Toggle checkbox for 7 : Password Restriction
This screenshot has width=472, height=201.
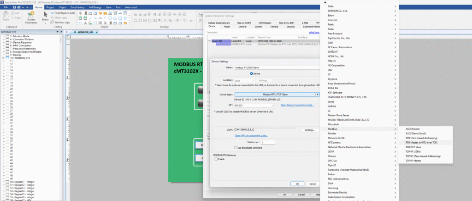pyautogui.click(x=7, y=49)
